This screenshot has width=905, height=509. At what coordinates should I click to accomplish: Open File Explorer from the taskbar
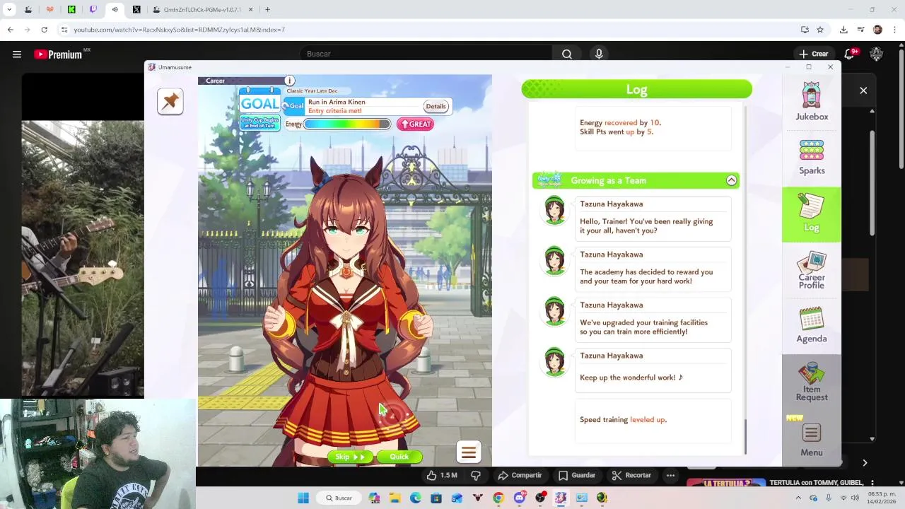pos(395,498)
